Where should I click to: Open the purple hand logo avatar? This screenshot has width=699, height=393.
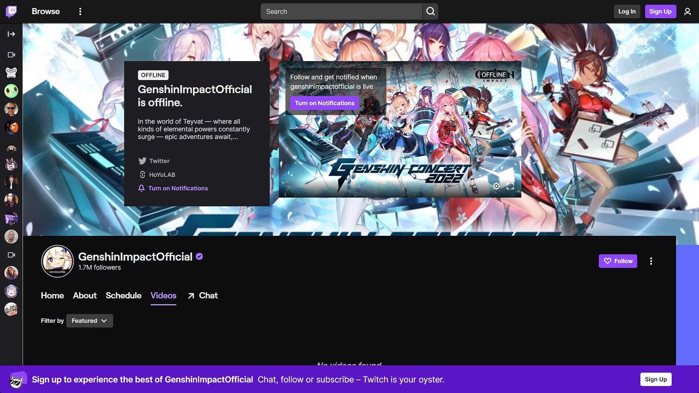click(x=11, y=218)
